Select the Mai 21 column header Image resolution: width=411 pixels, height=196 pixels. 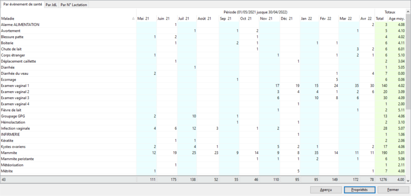144,19
